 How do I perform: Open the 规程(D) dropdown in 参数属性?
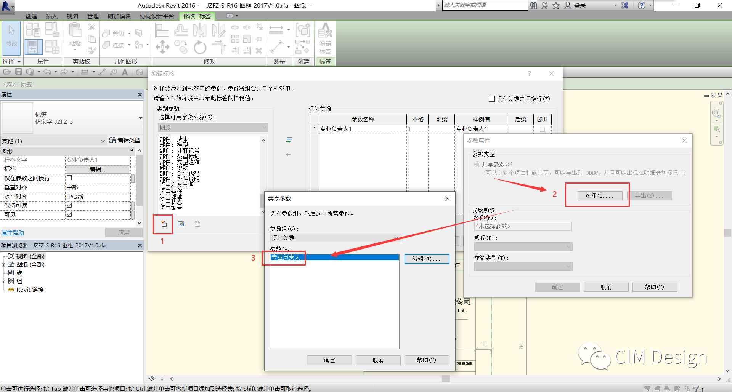pyautogui.click(x=523, y=246)
